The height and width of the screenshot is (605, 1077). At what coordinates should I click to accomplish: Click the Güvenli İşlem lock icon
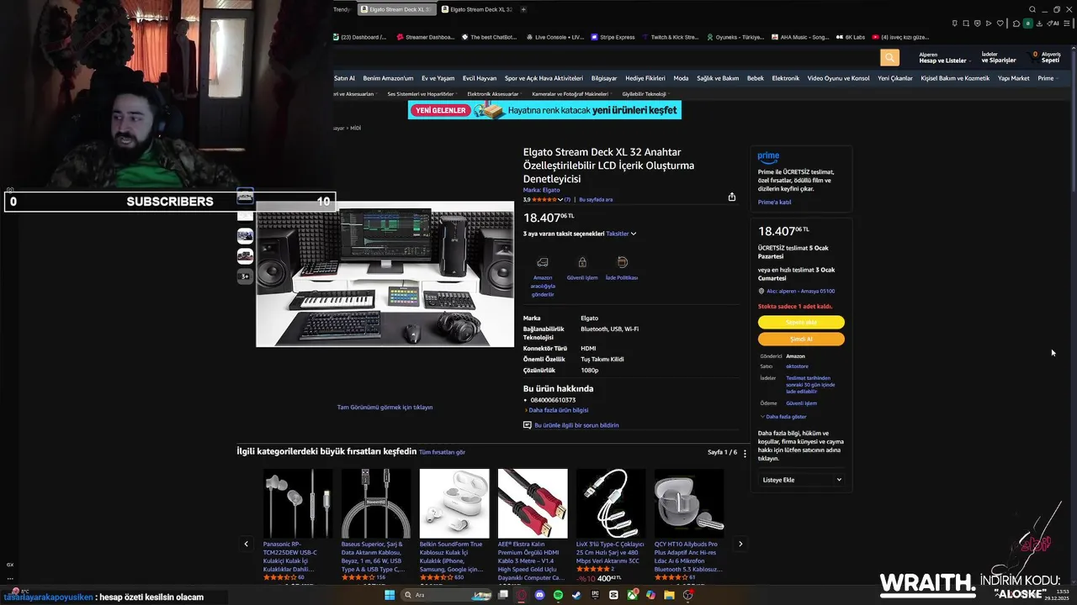click(582, 262)
